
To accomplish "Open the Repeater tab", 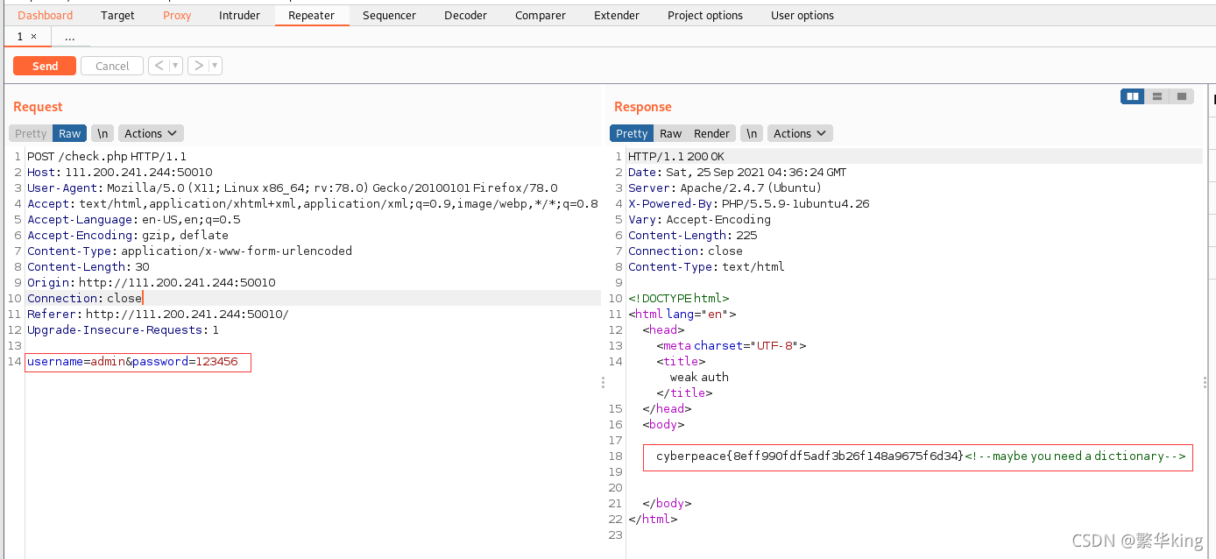I will click(x=312, y=15).
